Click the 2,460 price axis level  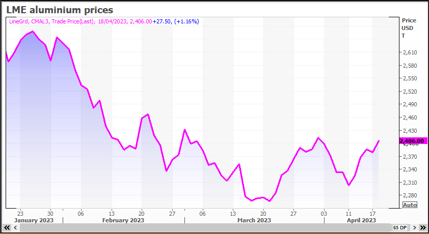click(x=410, y=118)
